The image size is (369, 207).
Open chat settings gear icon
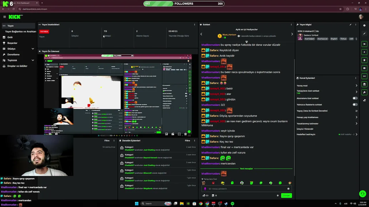[278, 195]
